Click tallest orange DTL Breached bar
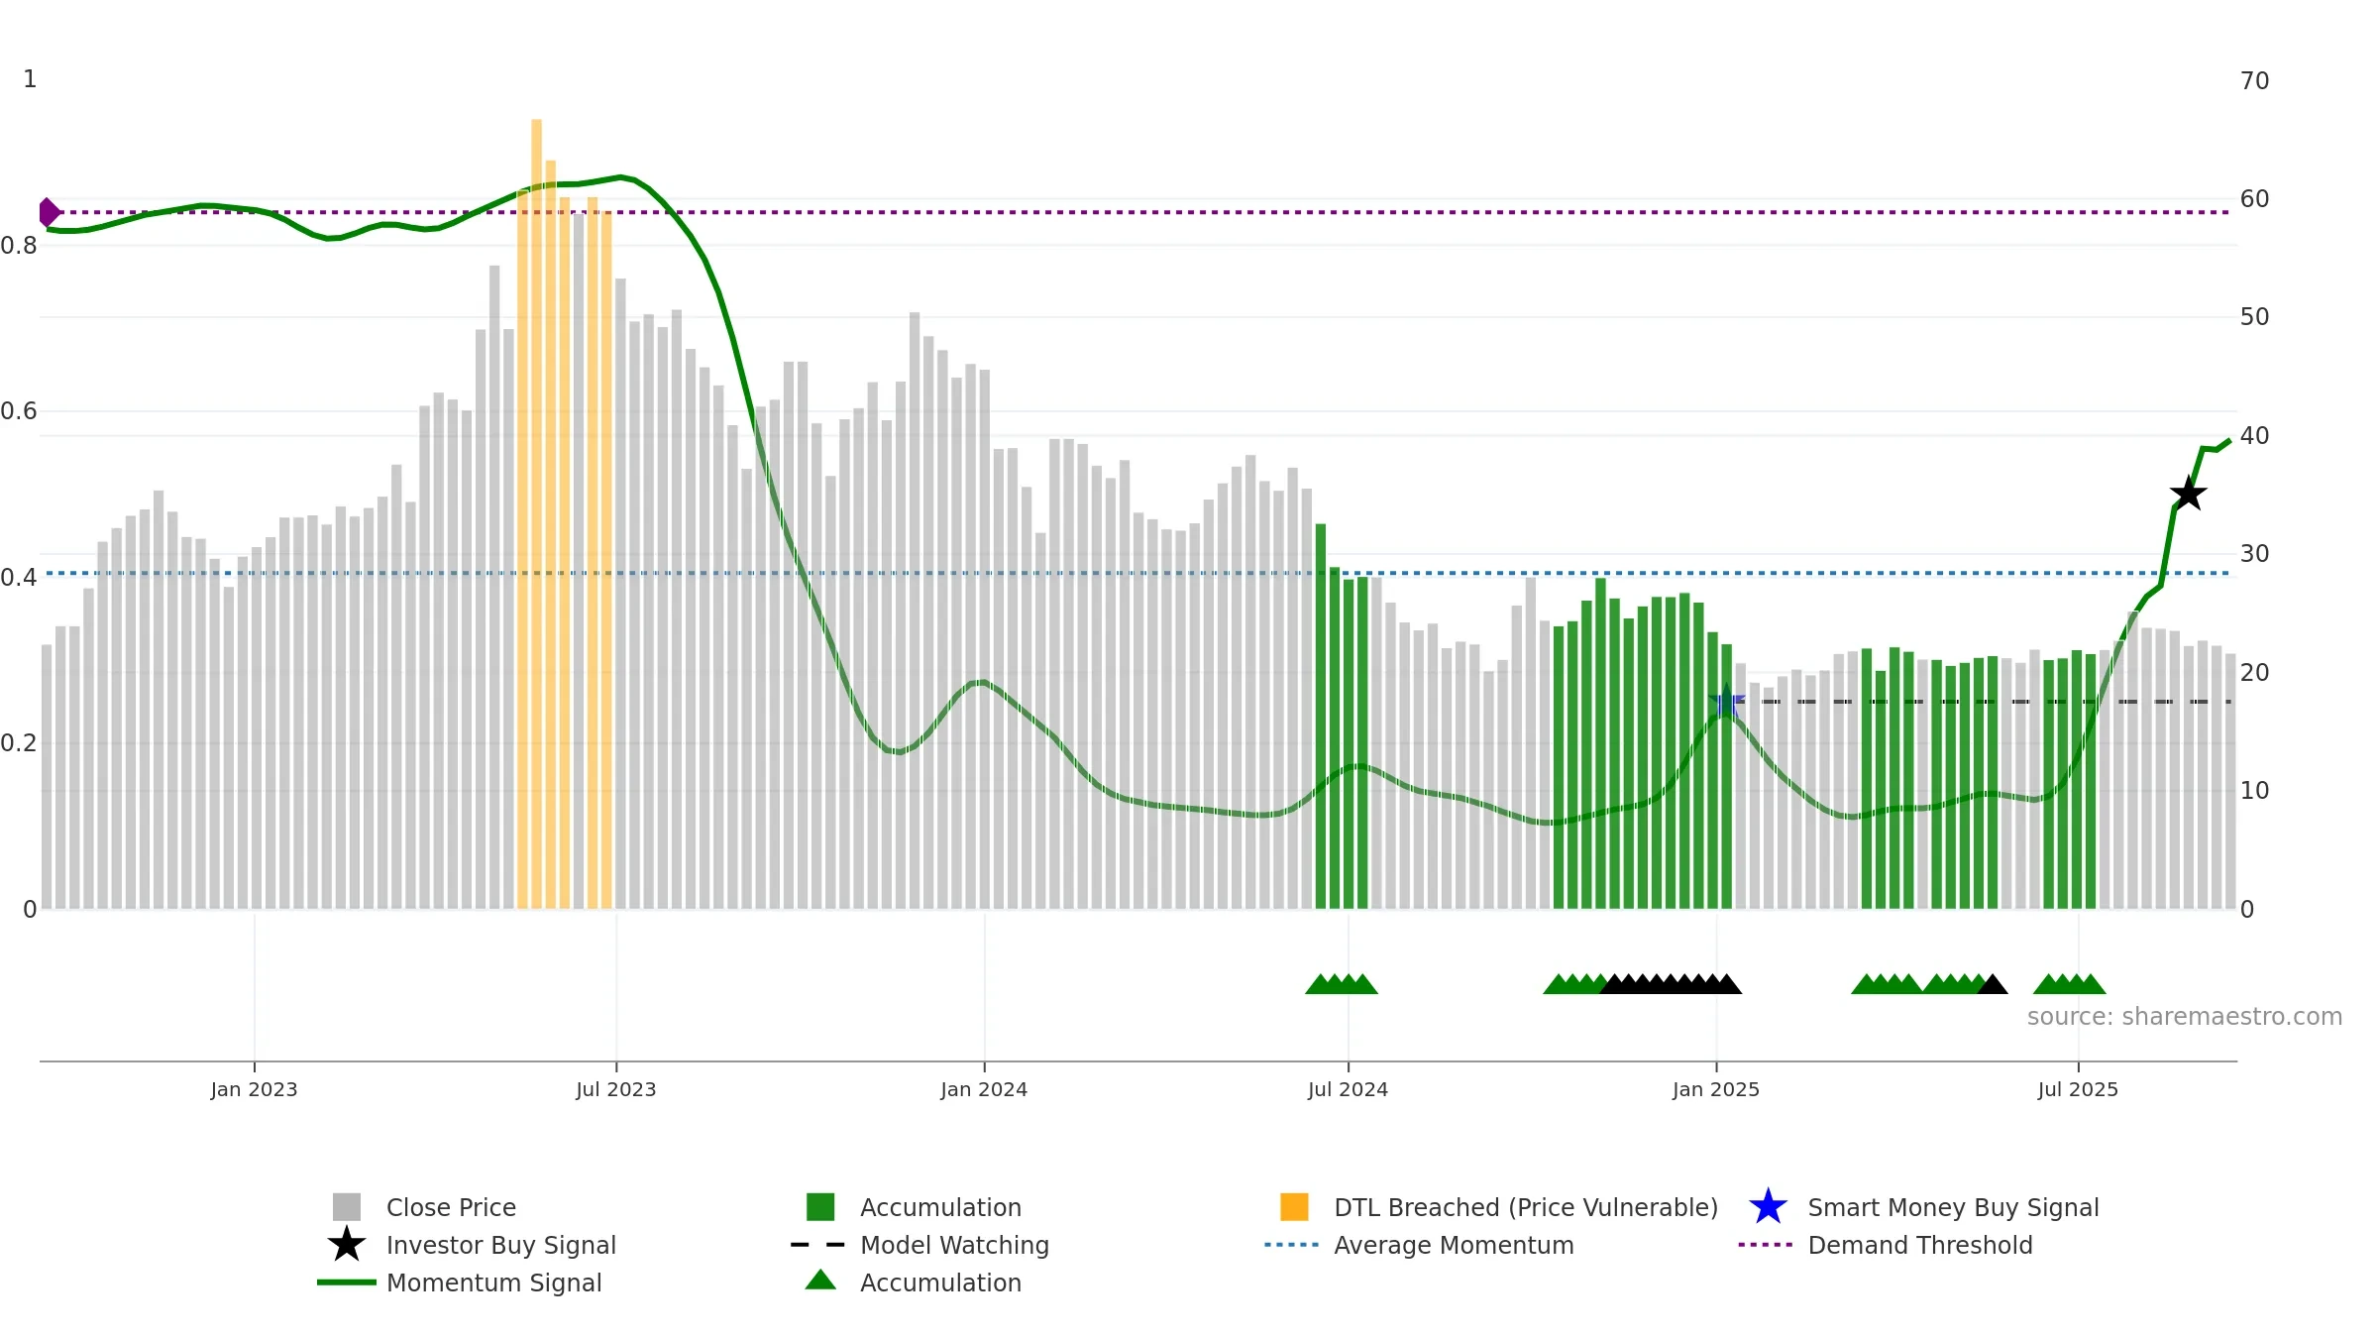 point(536,513)
